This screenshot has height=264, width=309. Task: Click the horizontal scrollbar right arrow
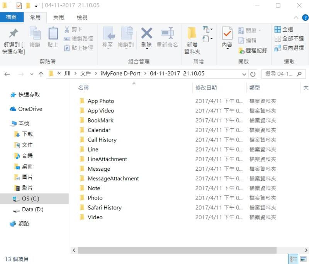306,250
